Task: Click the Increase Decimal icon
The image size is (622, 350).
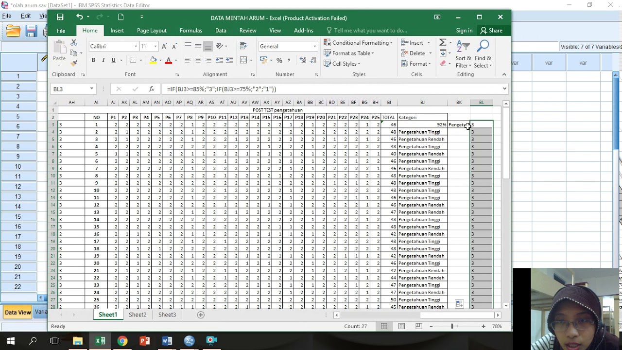Action: 303,60
